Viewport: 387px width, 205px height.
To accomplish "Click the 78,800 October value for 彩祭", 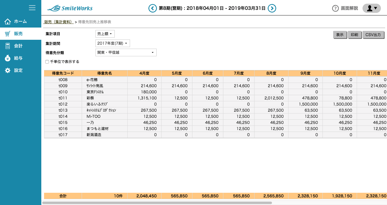I will (340, 98).
